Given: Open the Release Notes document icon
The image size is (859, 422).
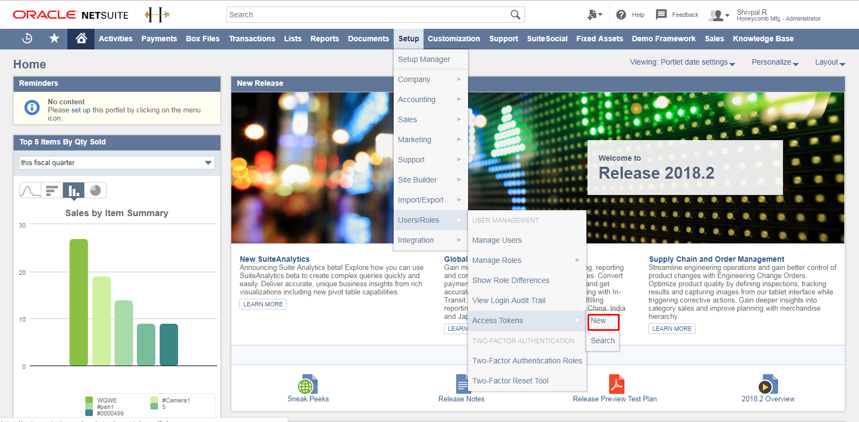Looking at the screenshot, I should click(x=462, y=384).
